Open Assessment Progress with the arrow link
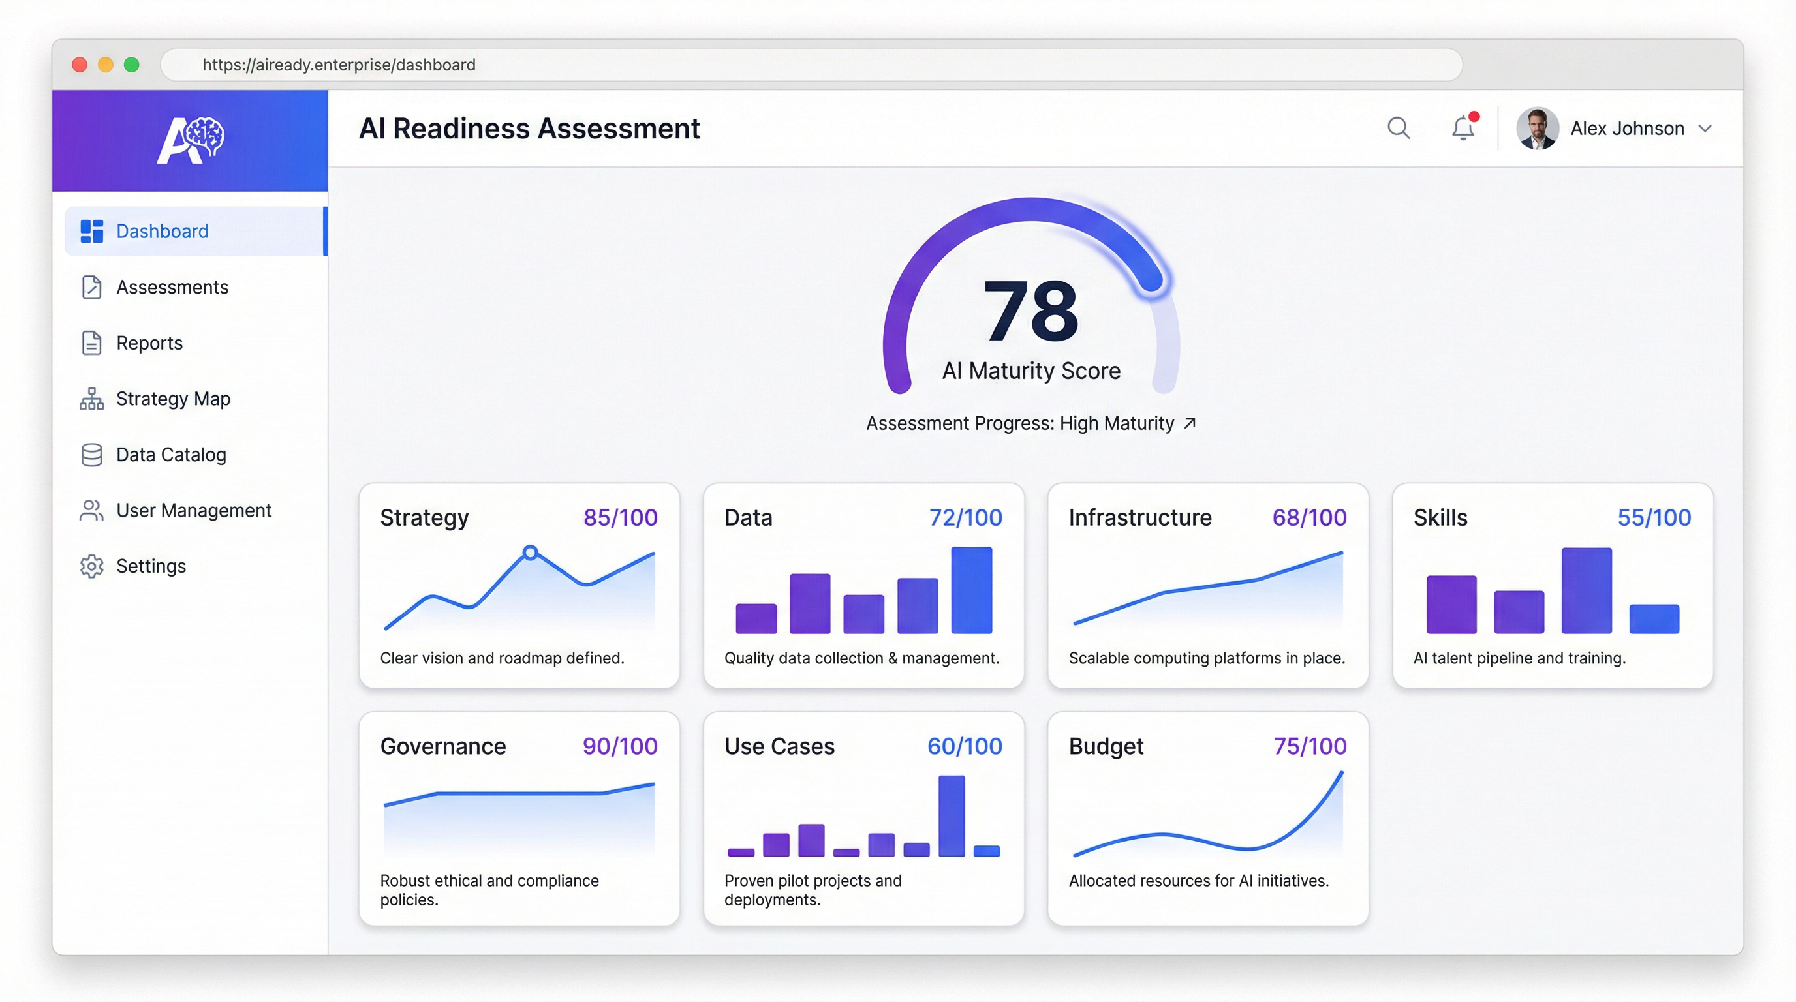 1190,423
